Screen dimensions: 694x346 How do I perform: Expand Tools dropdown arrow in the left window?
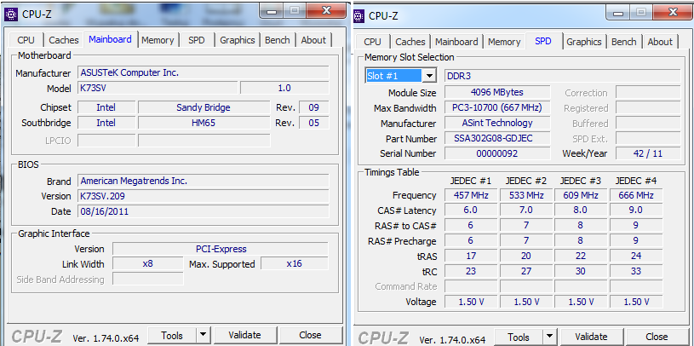(x=203, y=336)
